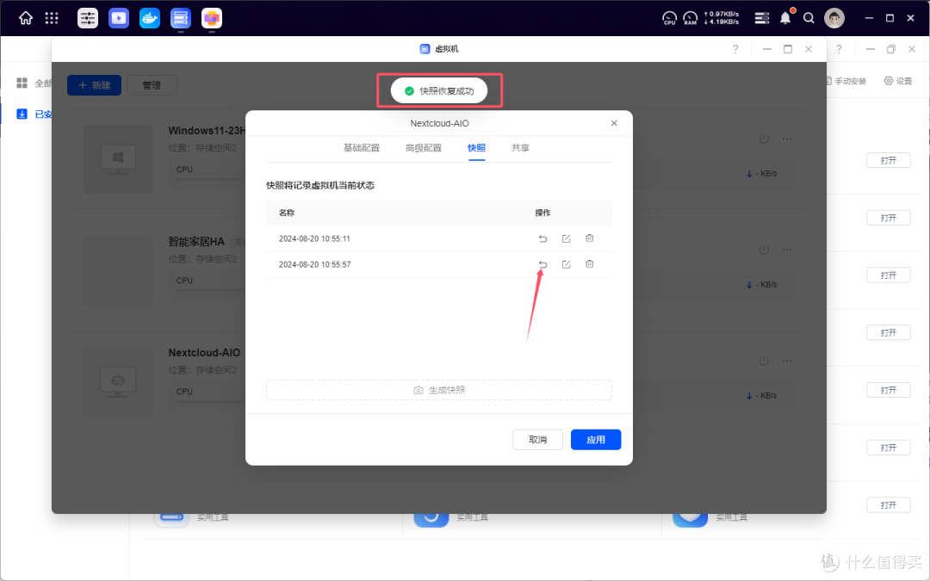The height and width of the screenshot is (581, 930).
Task: Restore the 10:55:57 snapshot
Action: pos(542,264)
